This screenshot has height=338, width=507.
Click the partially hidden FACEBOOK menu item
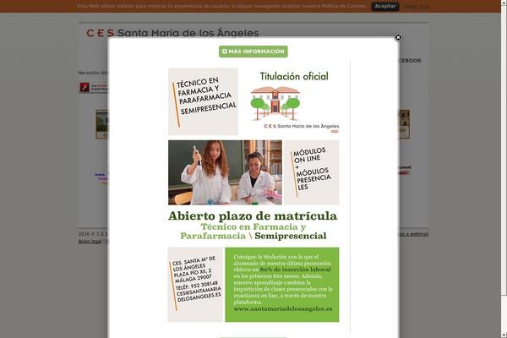point(411,61)
